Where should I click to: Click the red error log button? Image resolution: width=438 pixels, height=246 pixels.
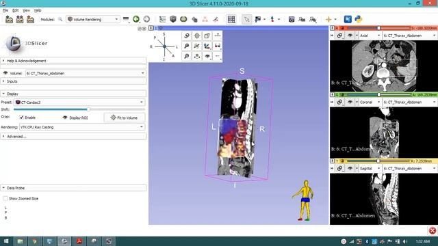432,230
